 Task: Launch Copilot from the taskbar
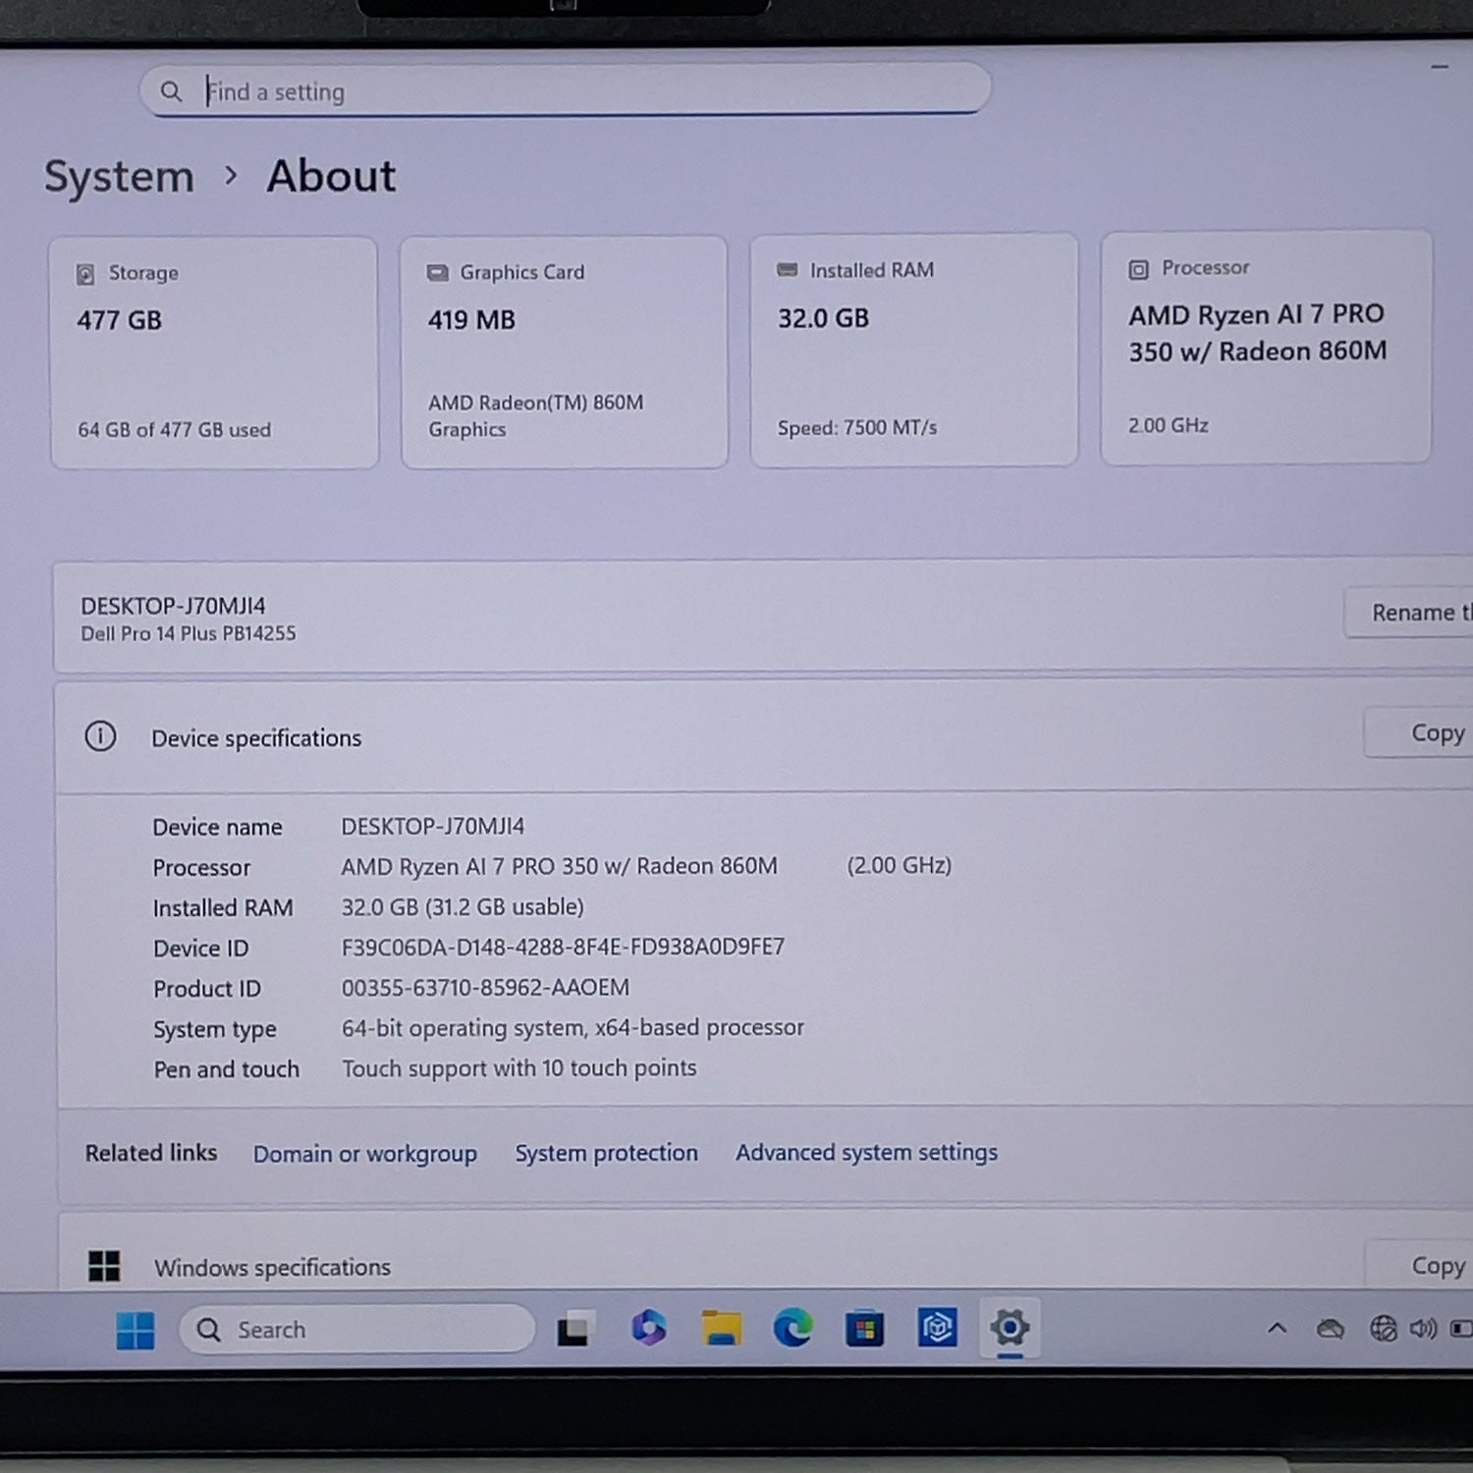coord(648,1328)
